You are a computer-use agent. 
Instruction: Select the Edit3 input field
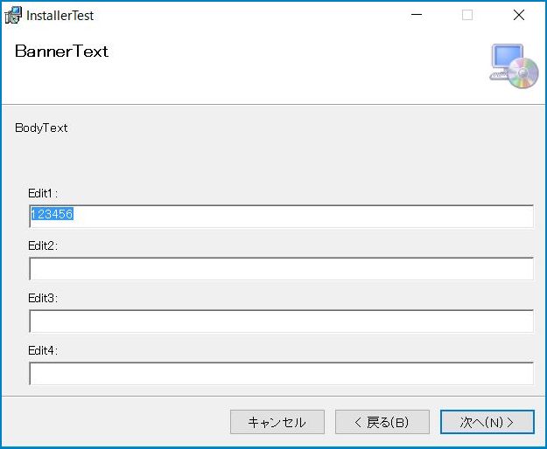click(x=281, y=321)
